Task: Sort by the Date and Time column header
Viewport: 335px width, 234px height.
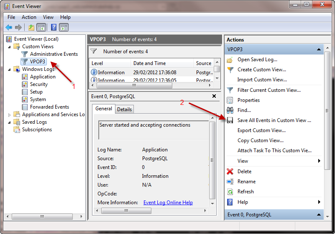Action: (162, 63)
